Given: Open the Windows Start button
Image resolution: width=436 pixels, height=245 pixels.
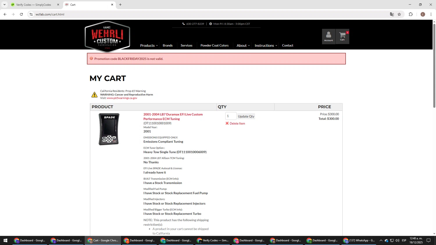Looking at the screenshot, I should point(5,240).
